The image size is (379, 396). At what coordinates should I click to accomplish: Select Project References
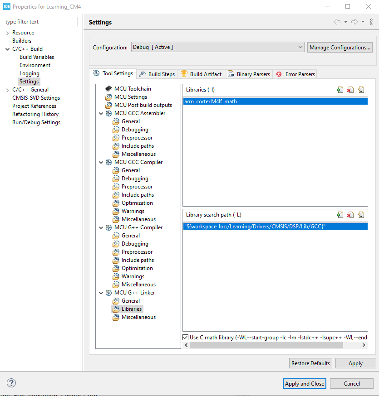click(x=34, y=106)
